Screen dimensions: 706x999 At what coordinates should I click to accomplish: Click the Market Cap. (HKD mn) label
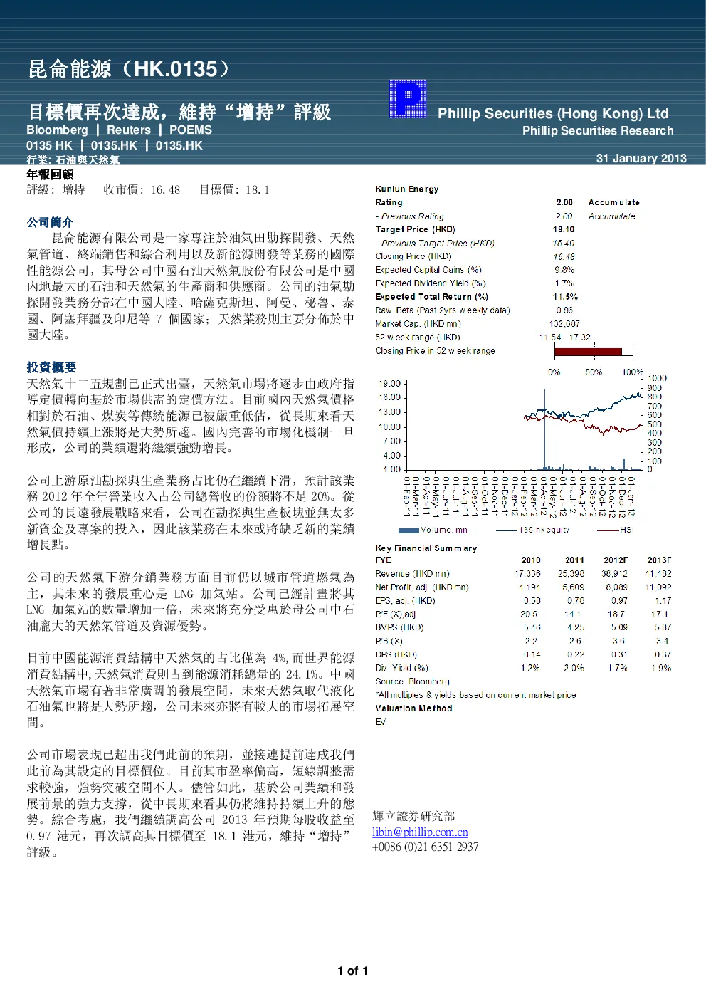click(418, 324)
